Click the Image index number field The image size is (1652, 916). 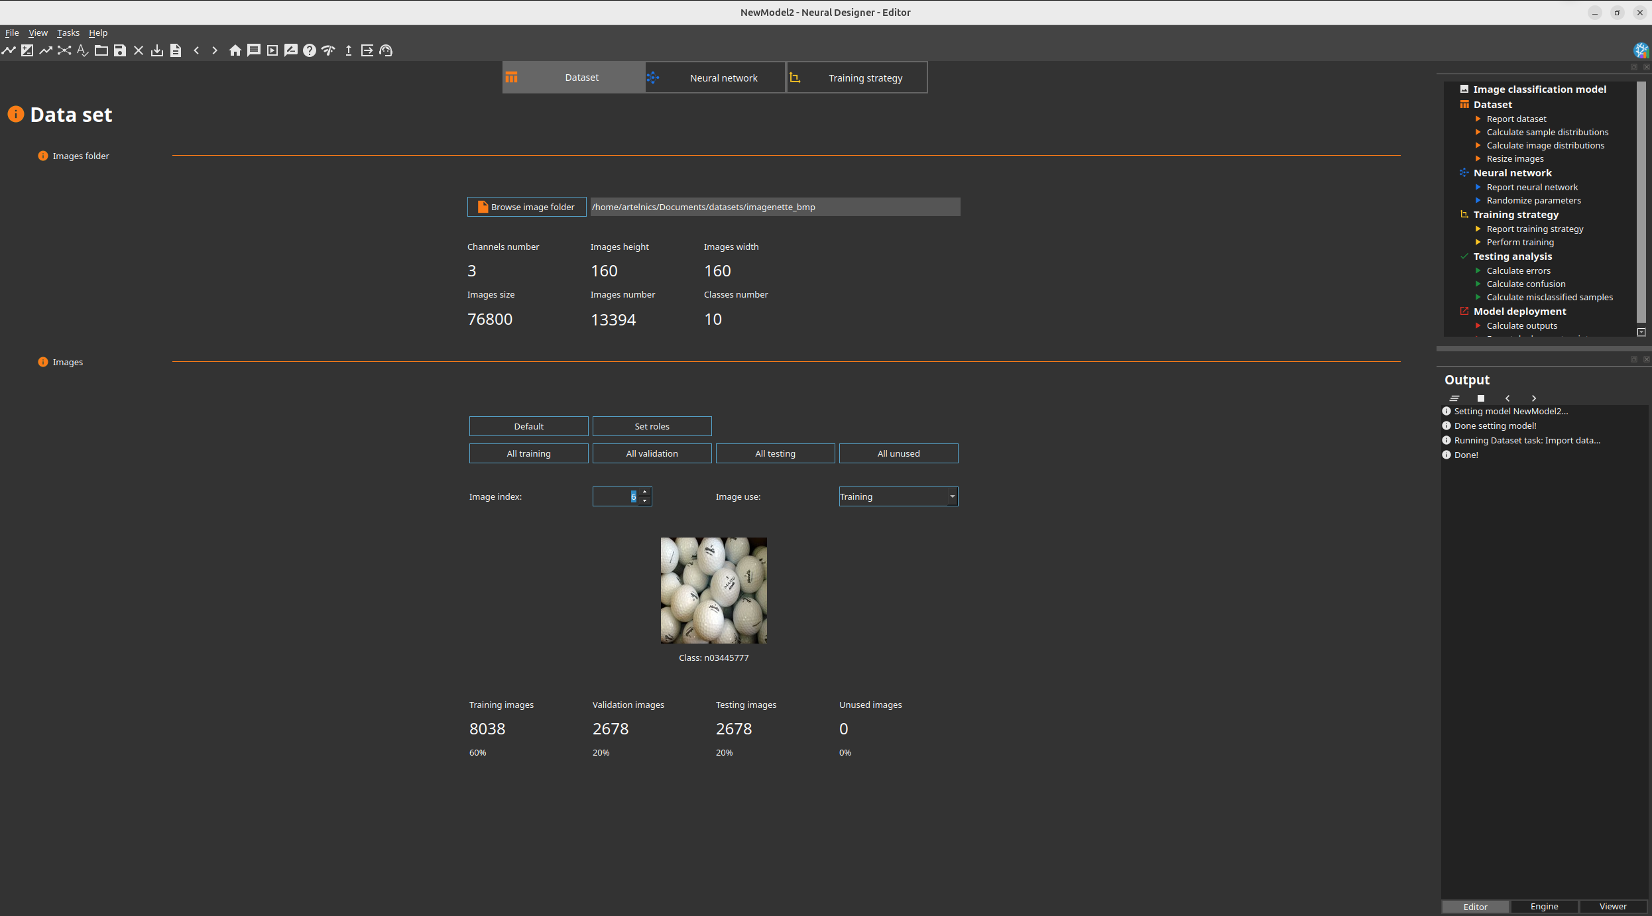click(616, 496)
